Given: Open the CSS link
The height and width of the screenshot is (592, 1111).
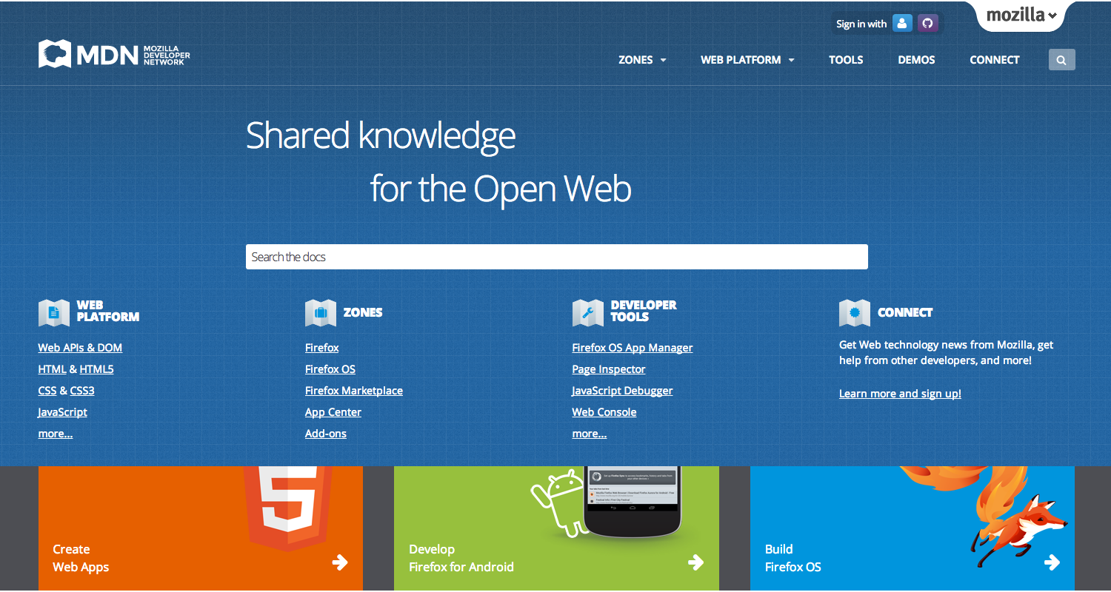Looking at the screenshot, I should click(x=47, y=391).
